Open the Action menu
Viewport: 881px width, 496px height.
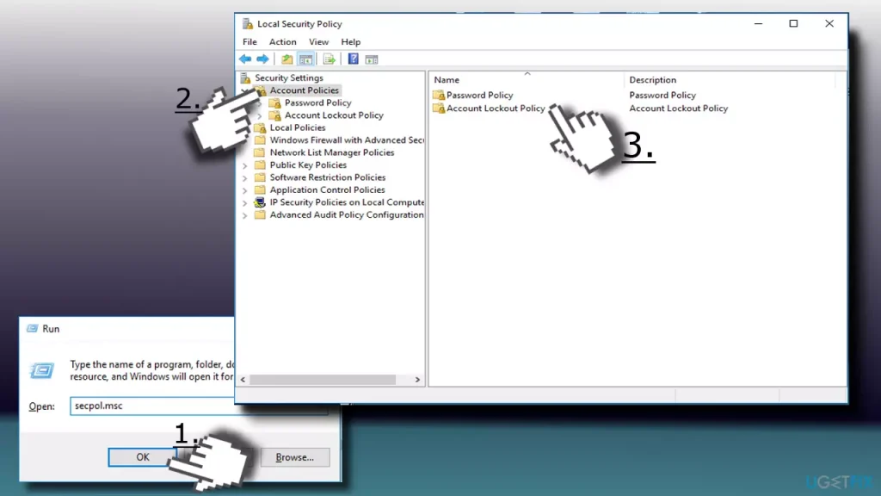coord(282,41)
